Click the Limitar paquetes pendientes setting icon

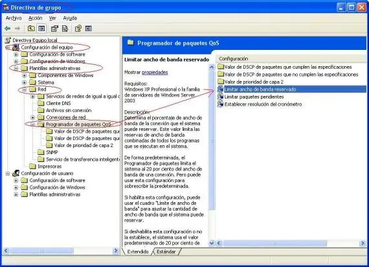(x=220, y=97)
